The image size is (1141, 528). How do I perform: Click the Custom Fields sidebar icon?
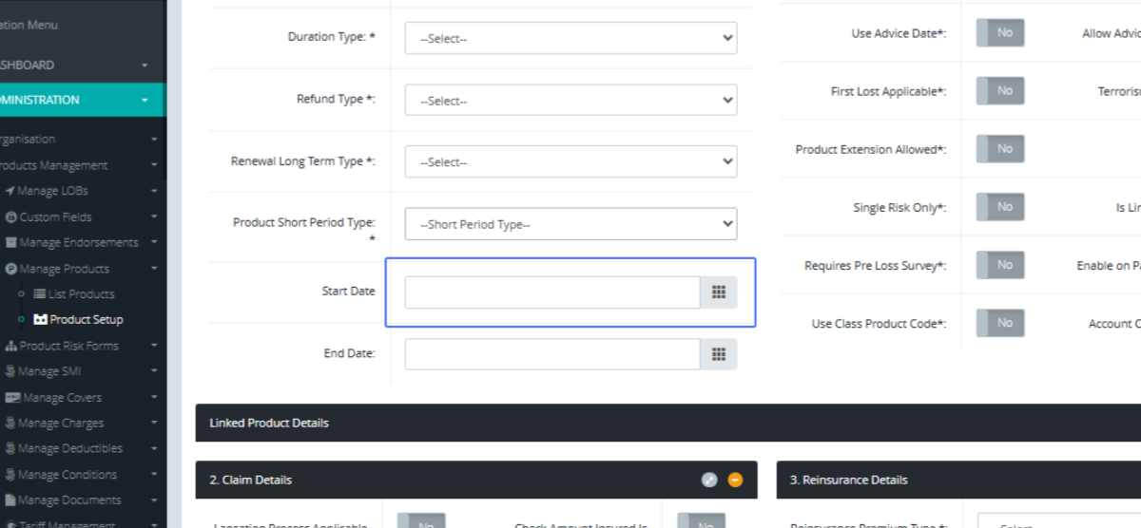(x=11, y=217)
